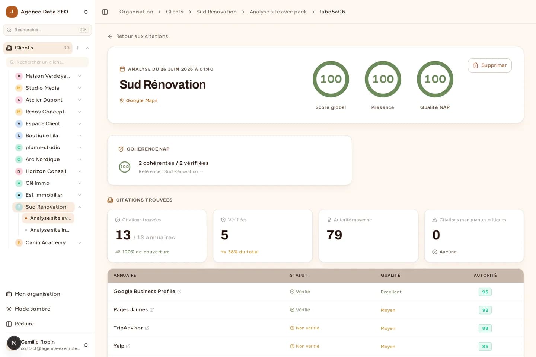
Task: Click the Présence 100 gauge
Action: pyautogui.click(x=383, y=79)
